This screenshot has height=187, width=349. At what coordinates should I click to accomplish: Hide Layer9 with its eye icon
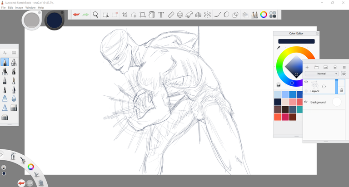tap(306, 82)
